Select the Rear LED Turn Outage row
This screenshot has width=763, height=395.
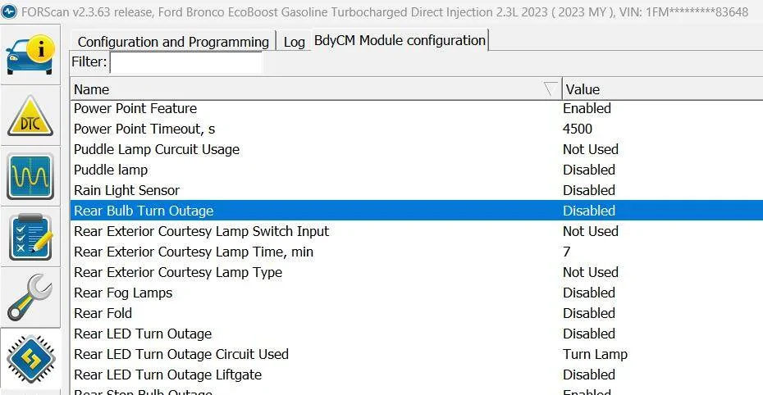coord(417,334)
